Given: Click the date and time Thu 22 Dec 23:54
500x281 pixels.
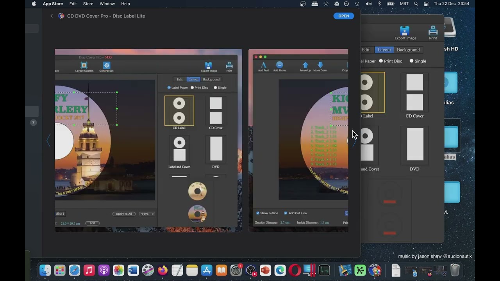Looking at the screenshot, I should click(452, 4).
